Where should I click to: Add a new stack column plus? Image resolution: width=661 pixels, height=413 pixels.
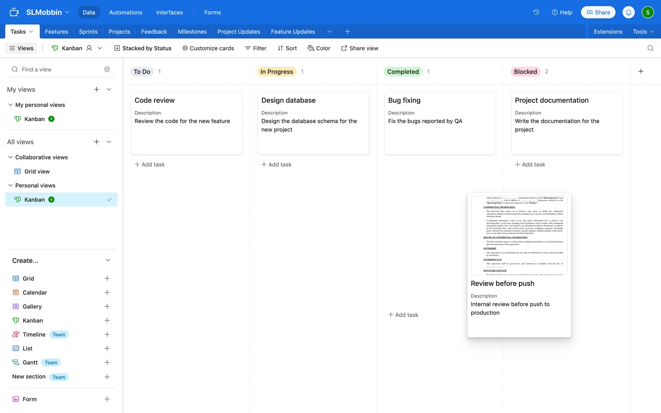click(x=641, y=72)
